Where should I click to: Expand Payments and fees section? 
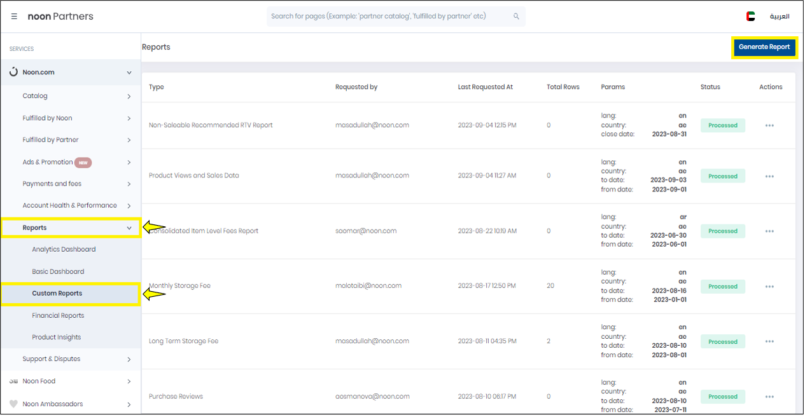[129, 184]
